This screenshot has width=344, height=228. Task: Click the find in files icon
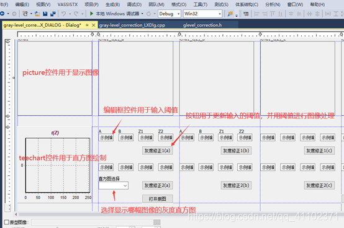point(230,14)
